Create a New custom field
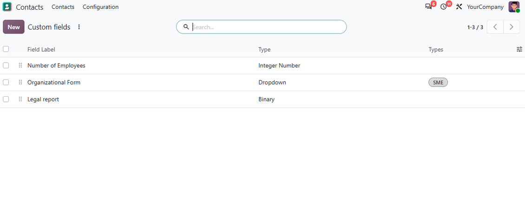This screenshot has height=224, width=525. [14, 27]
